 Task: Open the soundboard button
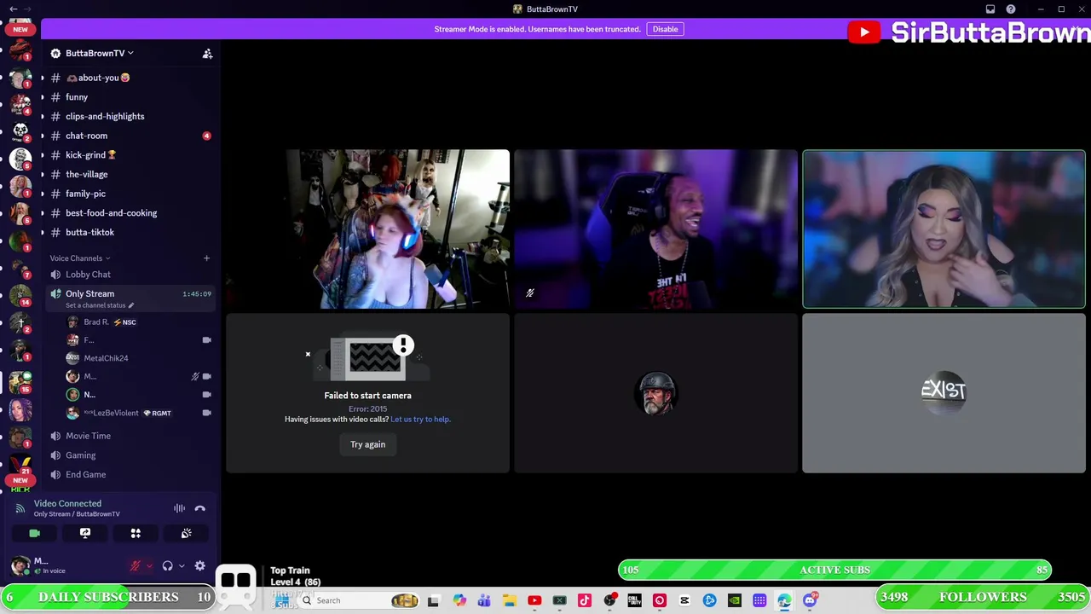[186, 533]
